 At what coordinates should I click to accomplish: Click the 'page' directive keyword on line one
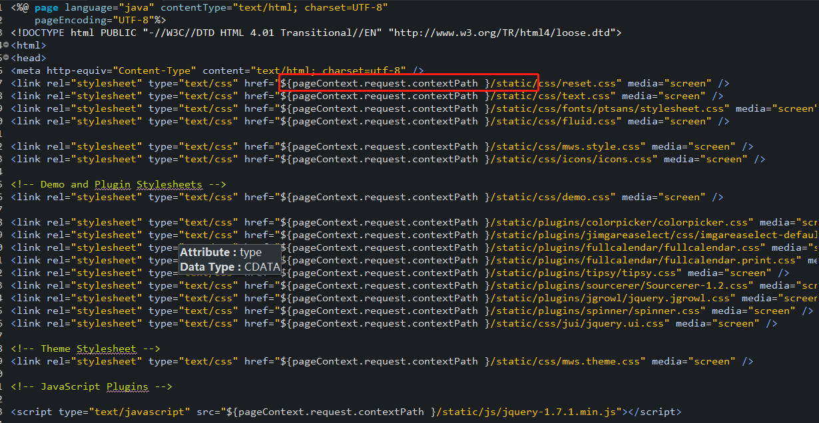46,8
